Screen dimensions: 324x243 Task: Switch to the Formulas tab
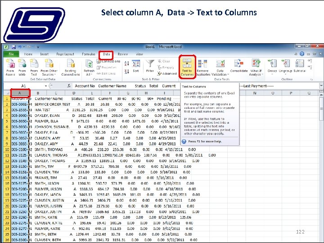coord(89,54)
